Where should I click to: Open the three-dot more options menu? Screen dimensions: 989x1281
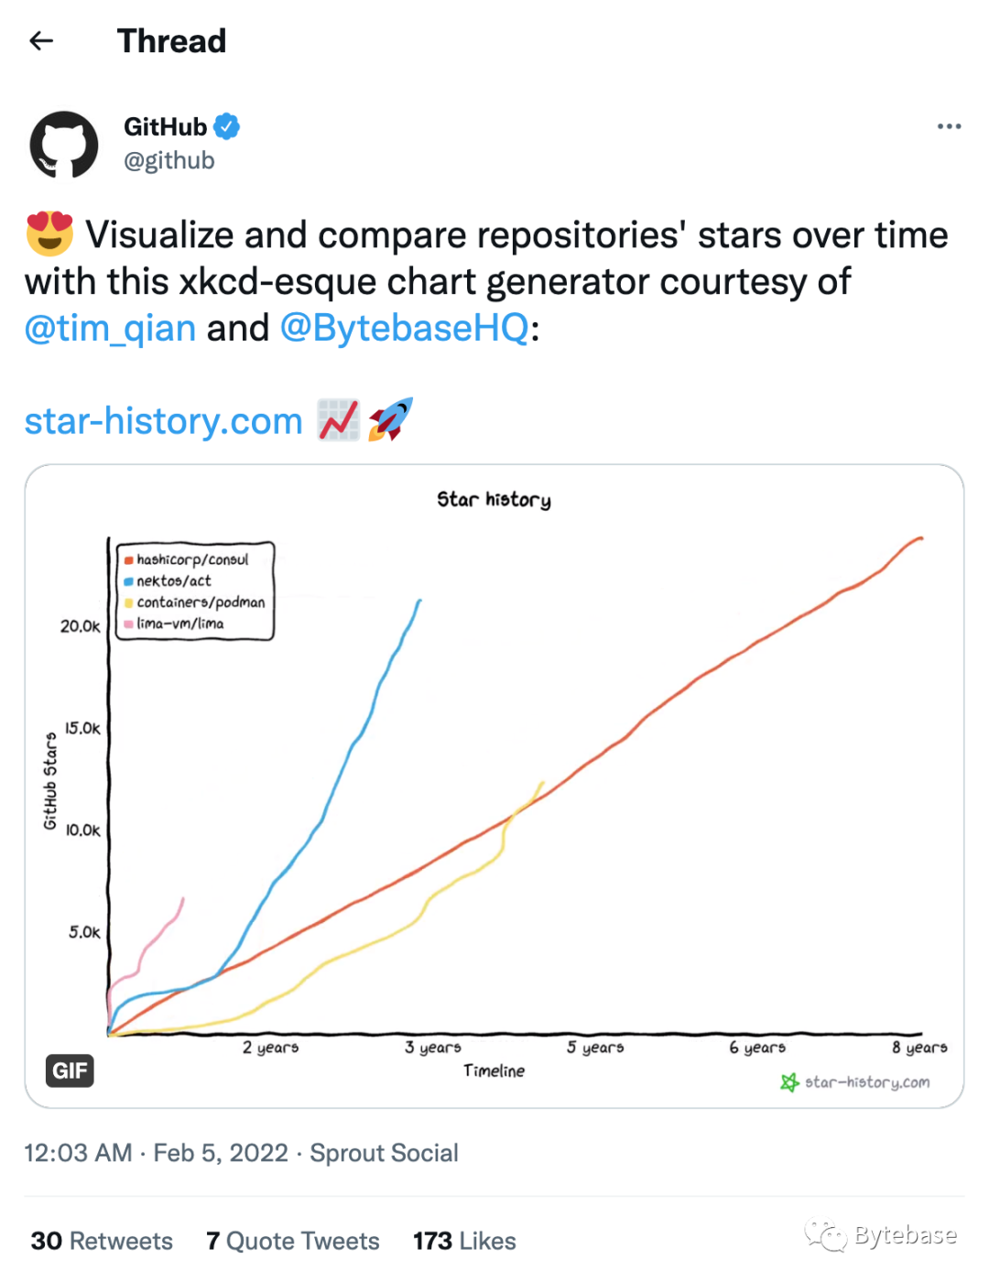[949, 126]
